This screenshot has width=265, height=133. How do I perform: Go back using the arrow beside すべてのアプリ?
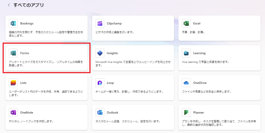click(x=9, y=5)
